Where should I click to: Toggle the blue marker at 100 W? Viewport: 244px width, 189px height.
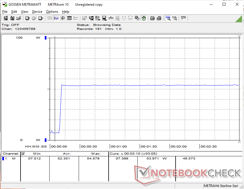point(45,38)
